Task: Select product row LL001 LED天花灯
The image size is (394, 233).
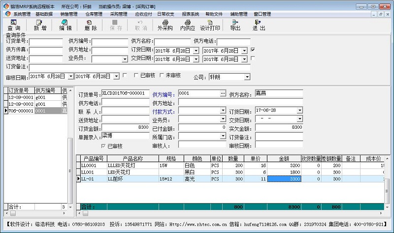Action: pos(230,173)
